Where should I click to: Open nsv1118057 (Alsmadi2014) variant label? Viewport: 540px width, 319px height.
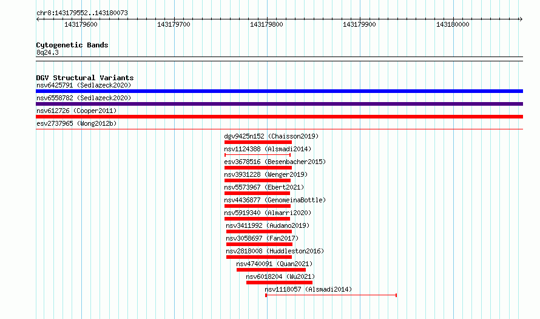308,289
